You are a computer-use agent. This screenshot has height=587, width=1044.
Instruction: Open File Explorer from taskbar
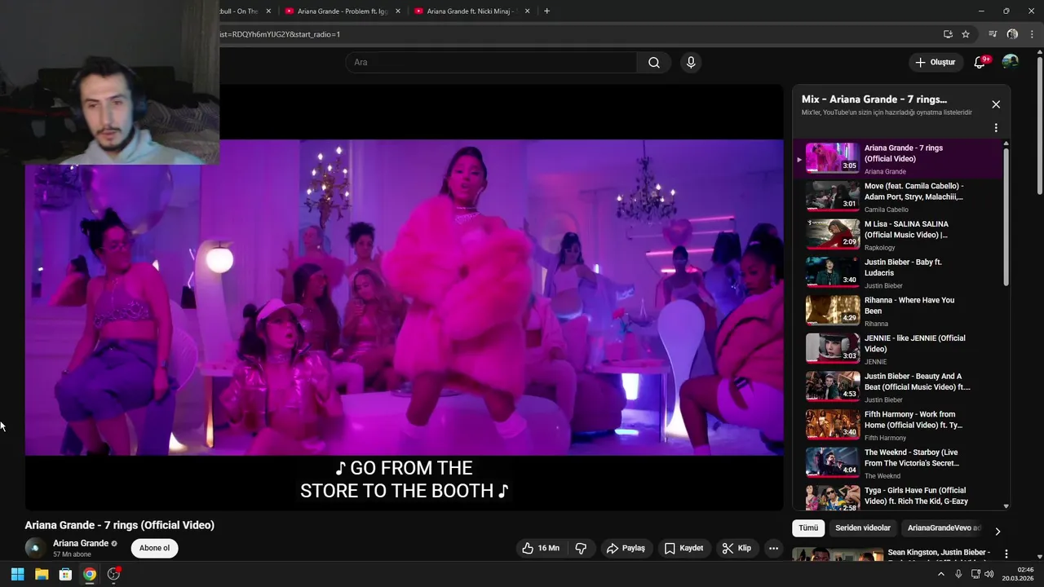tap(42, 574)
